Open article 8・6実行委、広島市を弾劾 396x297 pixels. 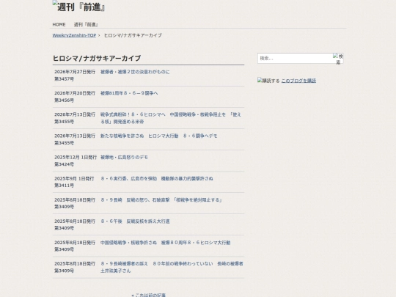[157, 178]
